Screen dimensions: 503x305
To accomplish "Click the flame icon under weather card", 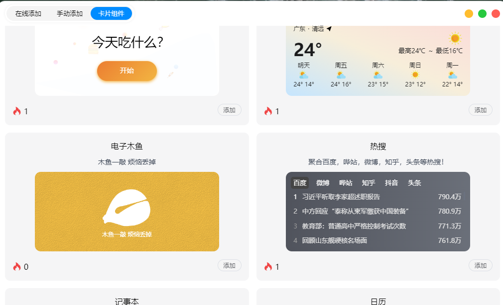I will pyautogui.click(x=268, y=111).
